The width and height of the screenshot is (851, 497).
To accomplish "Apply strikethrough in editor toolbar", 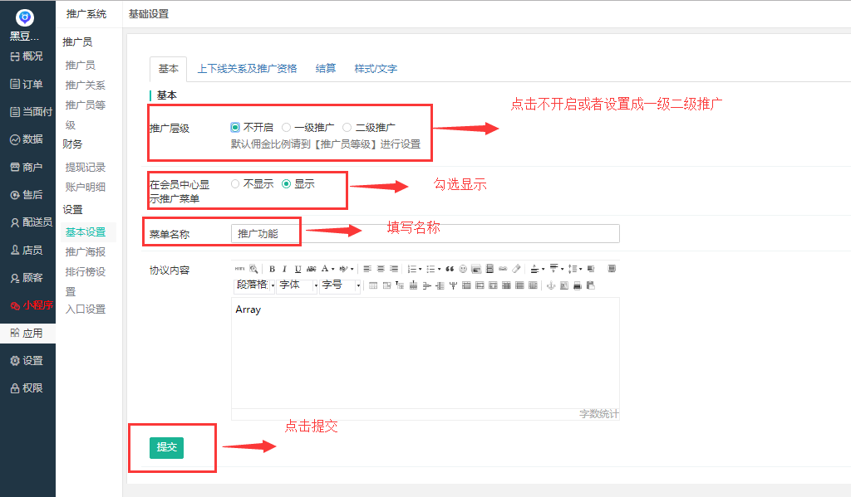I will tap(311, 269).
